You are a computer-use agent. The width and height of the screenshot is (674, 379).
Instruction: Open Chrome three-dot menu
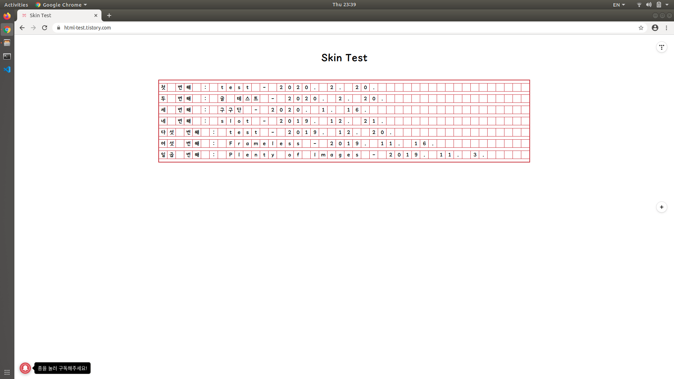click(x=667, y=28)
